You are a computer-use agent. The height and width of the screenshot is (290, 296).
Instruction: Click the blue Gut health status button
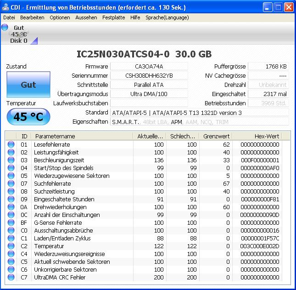pos(28,85)
